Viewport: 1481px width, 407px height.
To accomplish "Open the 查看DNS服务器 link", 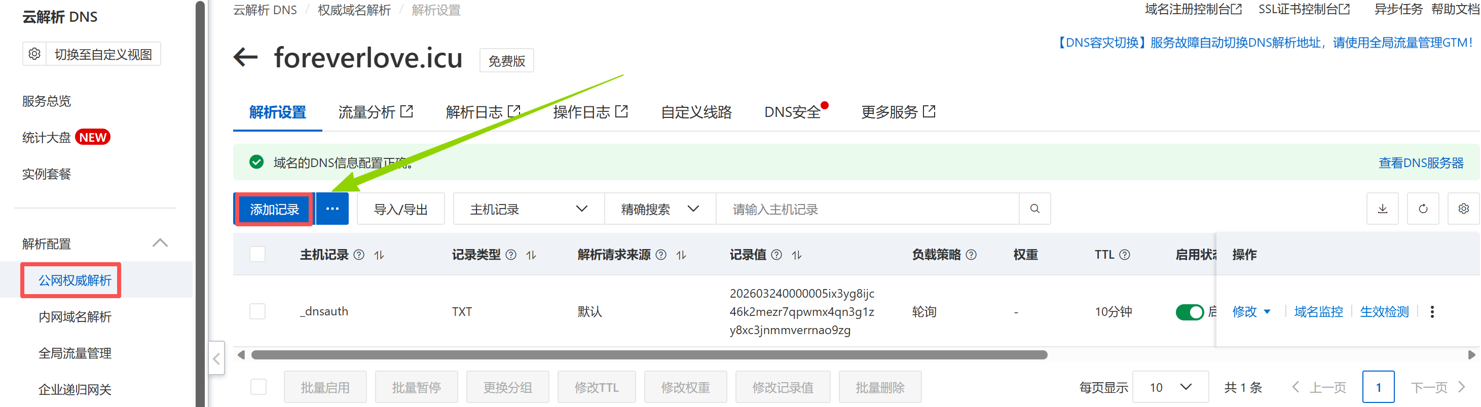I will 1421,163.
